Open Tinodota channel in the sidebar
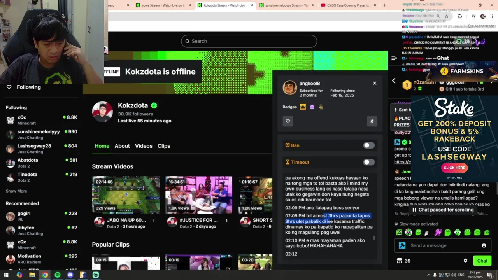Viewport: 498px width, 280px height. 41,177
